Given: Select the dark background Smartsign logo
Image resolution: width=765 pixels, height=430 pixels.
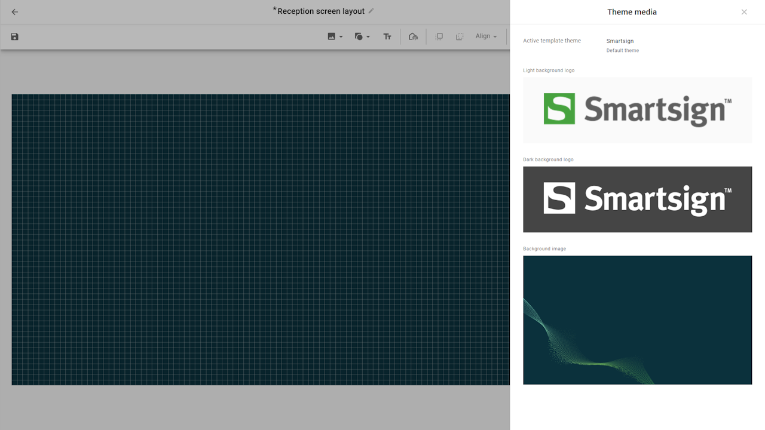Looking at the screenshot, I should pos(637,199).
